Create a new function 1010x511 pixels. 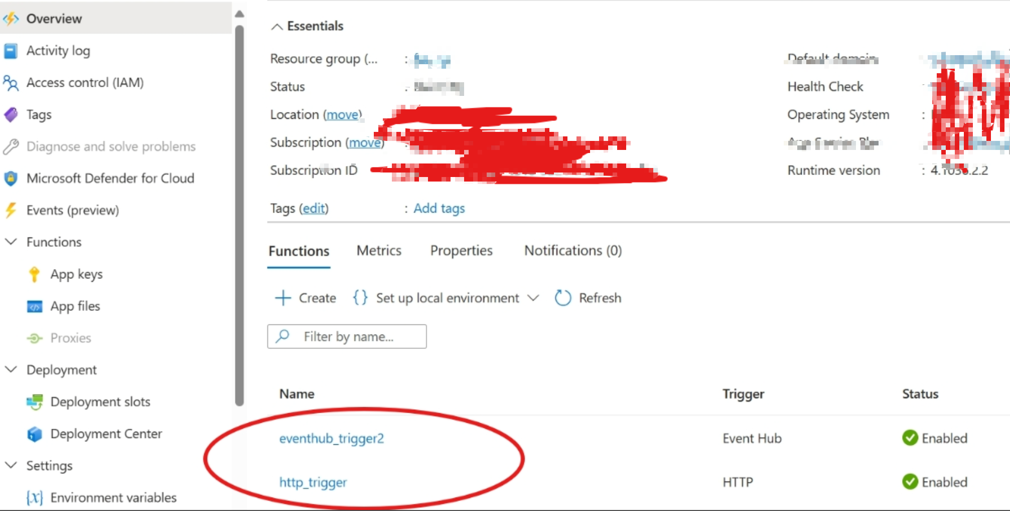pos(305,297)
